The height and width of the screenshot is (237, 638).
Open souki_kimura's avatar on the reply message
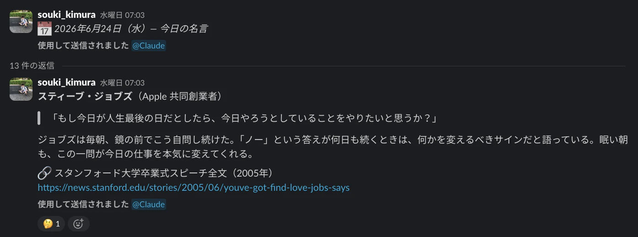[x=21, y=89]
